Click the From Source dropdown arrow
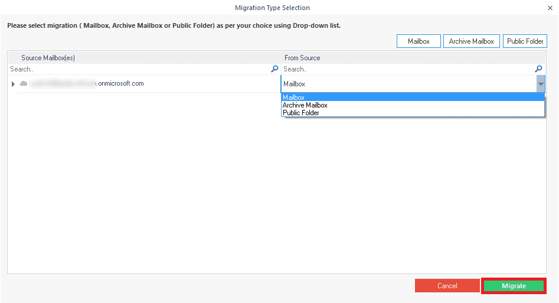559x303 pixels. tap(540, 84)
